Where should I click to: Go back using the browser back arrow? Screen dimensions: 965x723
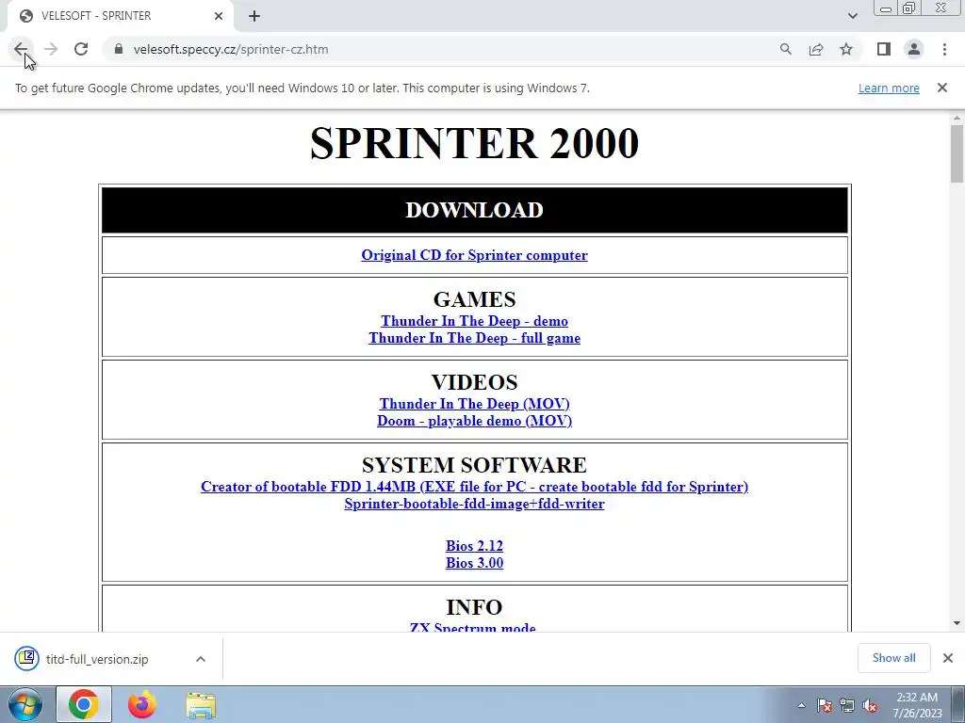click(21, 49)
